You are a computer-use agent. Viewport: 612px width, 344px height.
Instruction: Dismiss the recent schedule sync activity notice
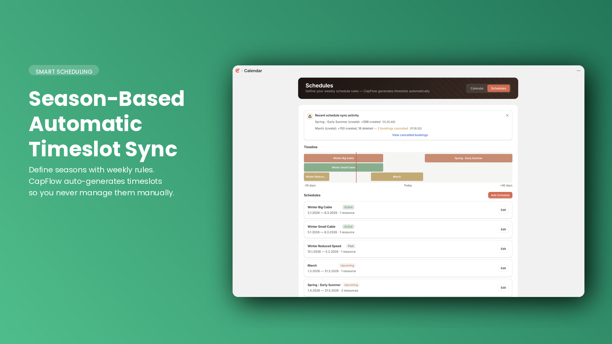coord(507,115)
